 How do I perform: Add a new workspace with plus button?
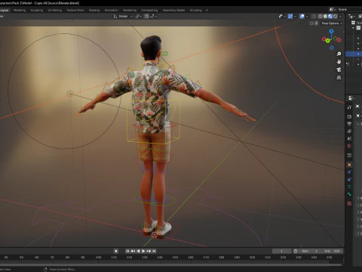coord(207,11)
